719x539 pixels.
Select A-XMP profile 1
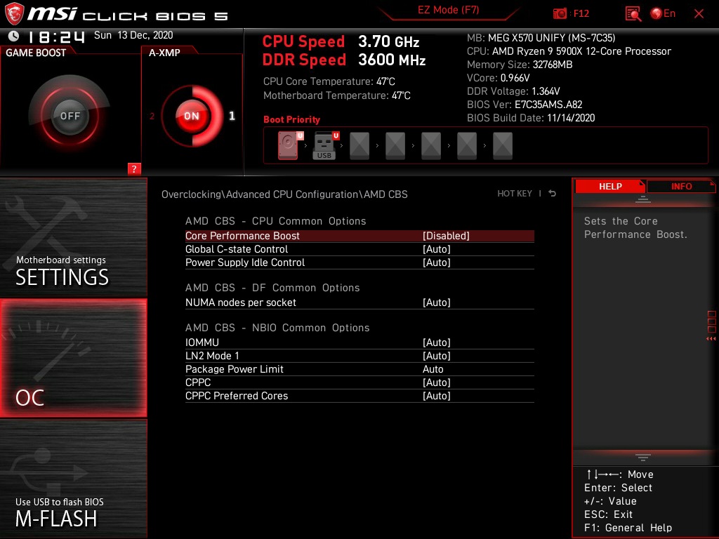[x=232, y=116]
